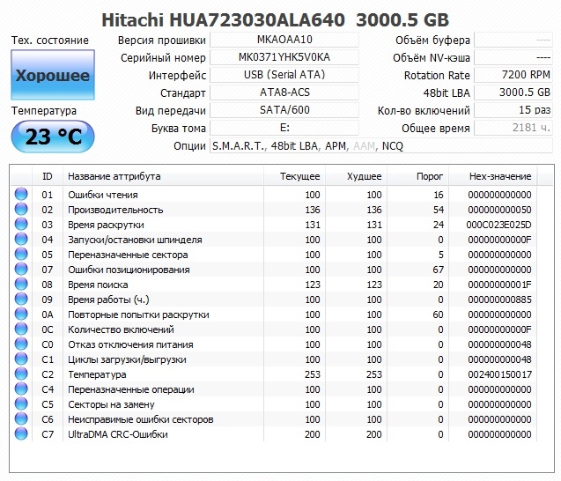This screenshot has height=481, width=561.
Task: Click the Худшее column header
Action: pos(357,176)
